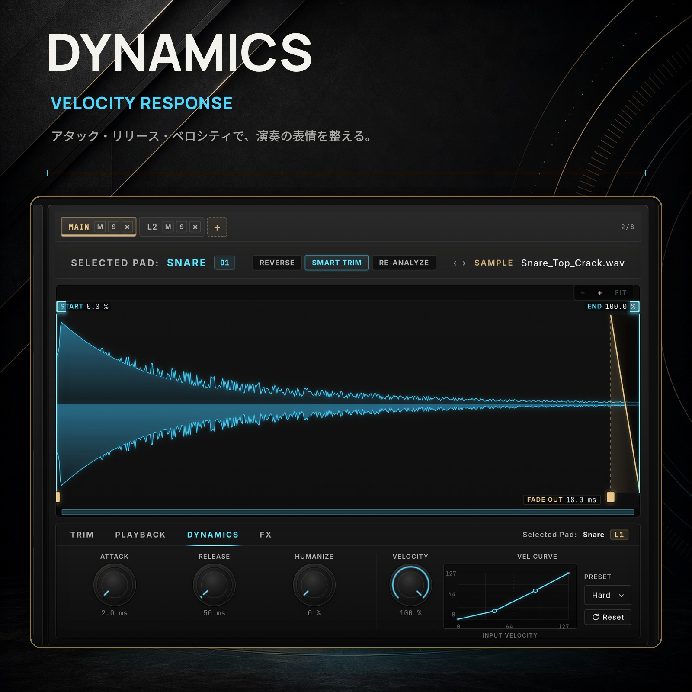Screen dimensions: 692x692
Task: Click the RELEASE knob
Action: pyautogui.click(x=214, y=585)
